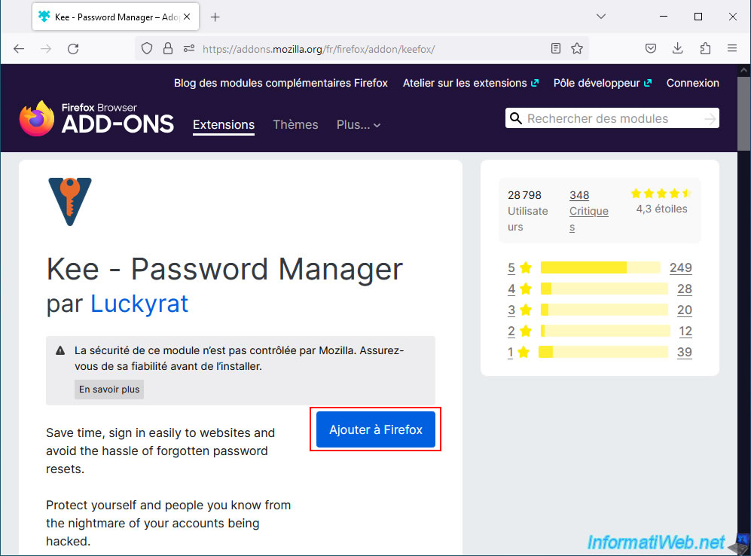Screen dimensions: 751x556
Task: Click the search magnifier icon
Action: (x=516, y=118)
